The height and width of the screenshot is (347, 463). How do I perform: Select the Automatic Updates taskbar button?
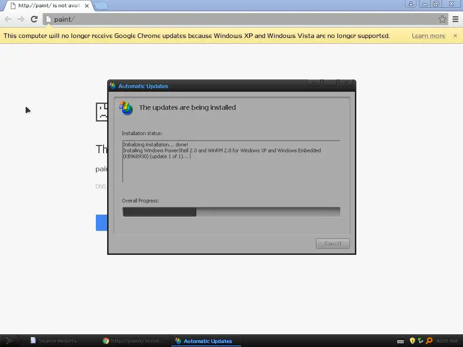(x=206, y=341)
